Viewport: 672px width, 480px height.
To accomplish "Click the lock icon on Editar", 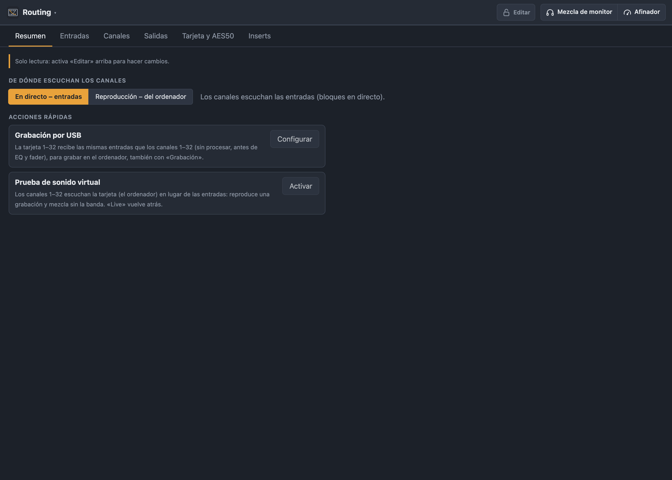I will [506, 12].
